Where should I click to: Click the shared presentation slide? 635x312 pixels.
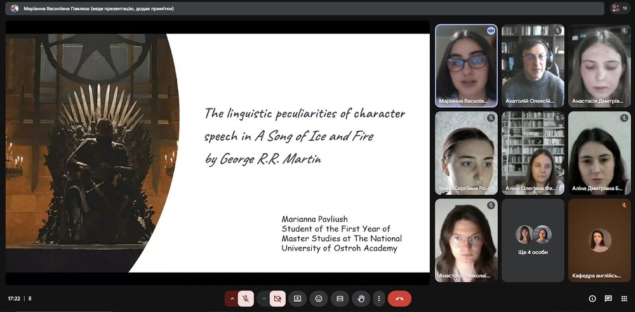[x=218, y=153]
